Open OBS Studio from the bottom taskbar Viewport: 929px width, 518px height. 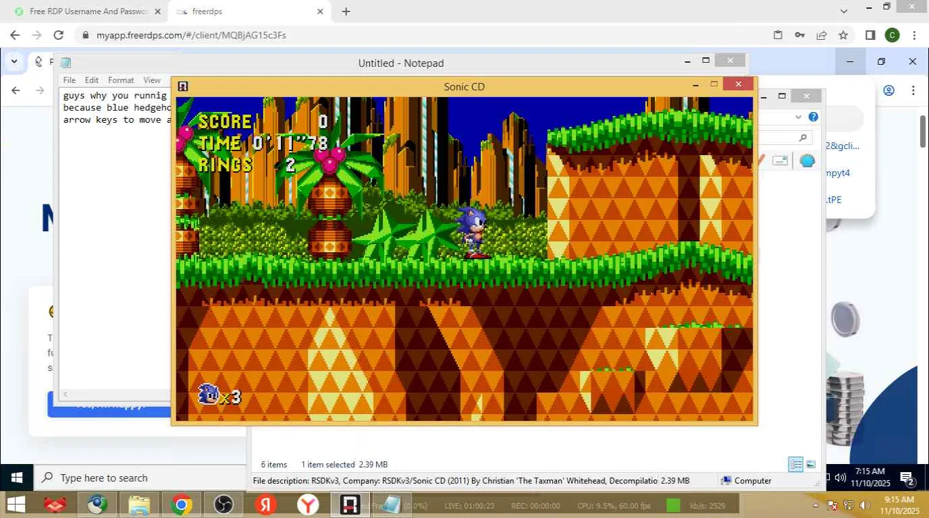point(223,505)
